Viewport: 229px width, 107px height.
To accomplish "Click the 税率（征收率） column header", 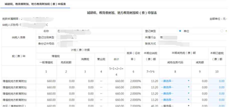I will 133,56.
